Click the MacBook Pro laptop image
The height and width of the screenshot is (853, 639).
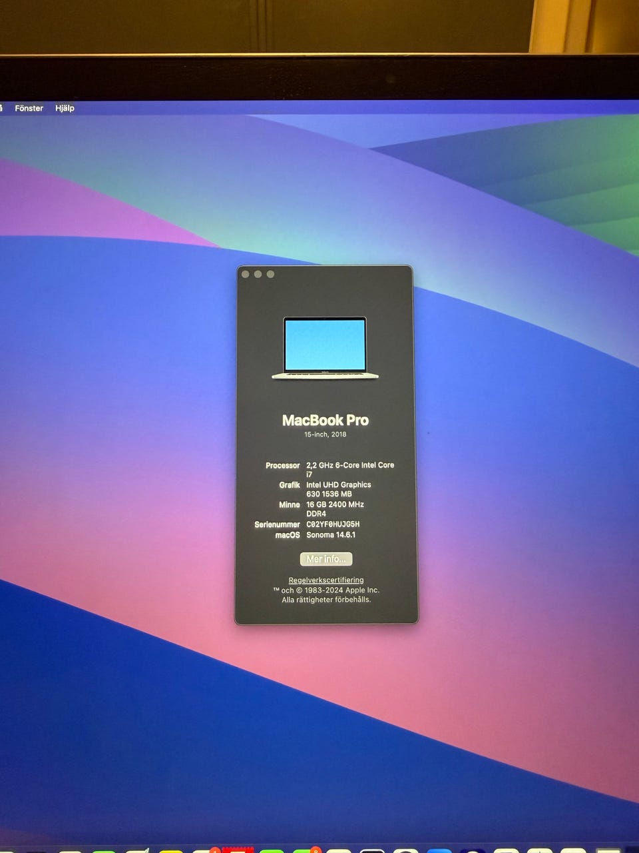tap(325, 348)
